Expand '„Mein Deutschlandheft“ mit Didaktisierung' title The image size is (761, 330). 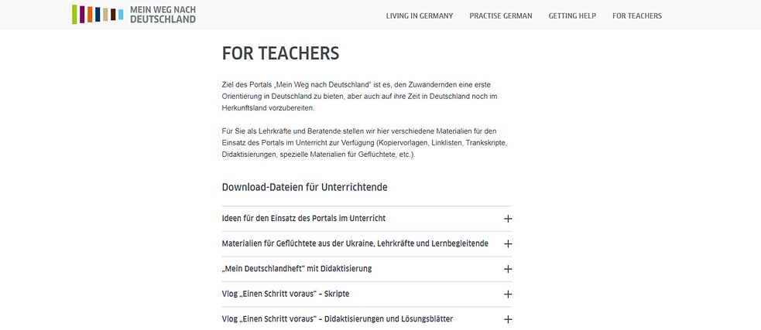[x=297, y=269]
